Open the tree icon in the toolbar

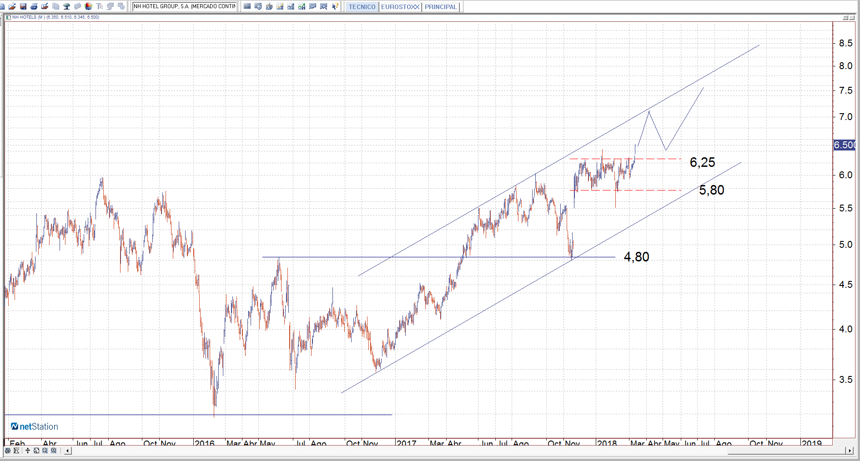pos(67,6)
